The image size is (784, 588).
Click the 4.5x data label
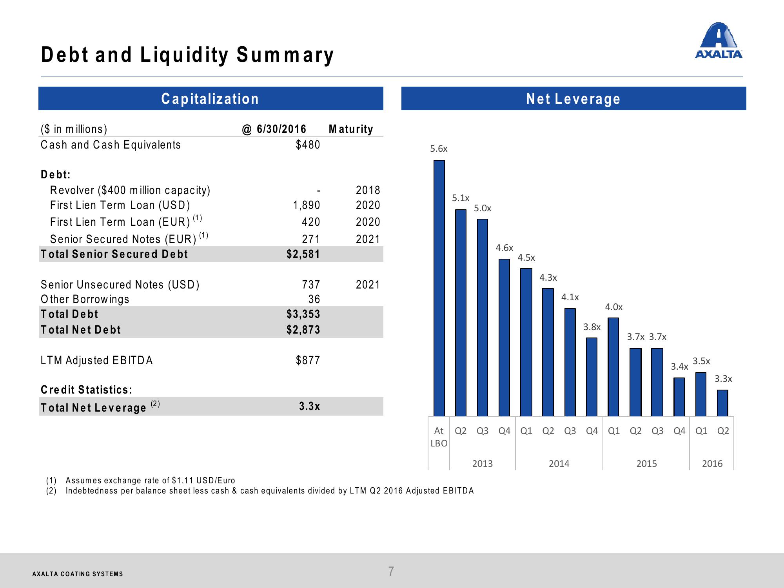pos(526,258)
